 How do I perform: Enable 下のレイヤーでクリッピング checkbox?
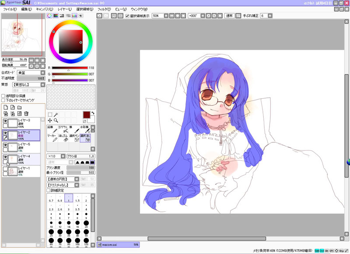coord(3,100)
